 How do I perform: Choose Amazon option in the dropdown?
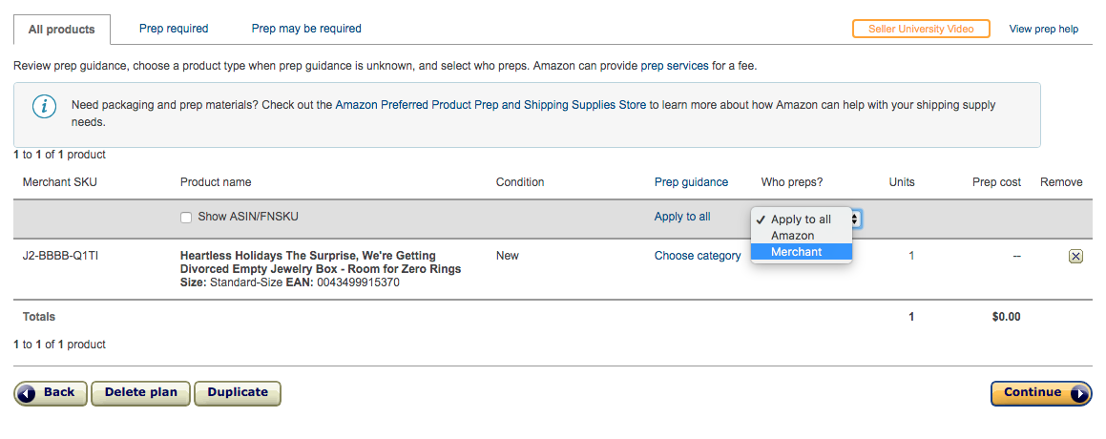[x=802, y=236]
